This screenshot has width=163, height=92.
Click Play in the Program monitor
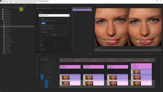pyautogui.click(x=128, y=54)
